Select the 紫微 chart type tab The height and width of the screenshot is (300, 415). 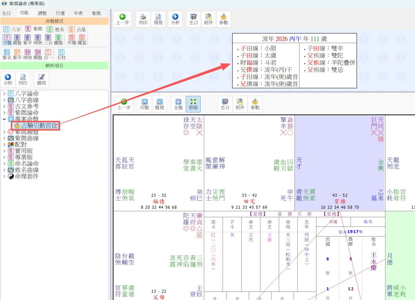tap(34, 29)
